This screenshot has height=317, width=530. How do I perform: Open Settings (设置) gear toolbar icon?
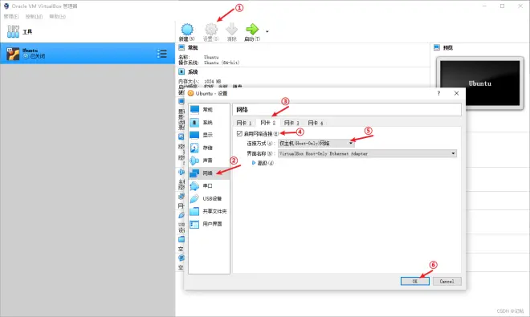[x=211, y=30]
